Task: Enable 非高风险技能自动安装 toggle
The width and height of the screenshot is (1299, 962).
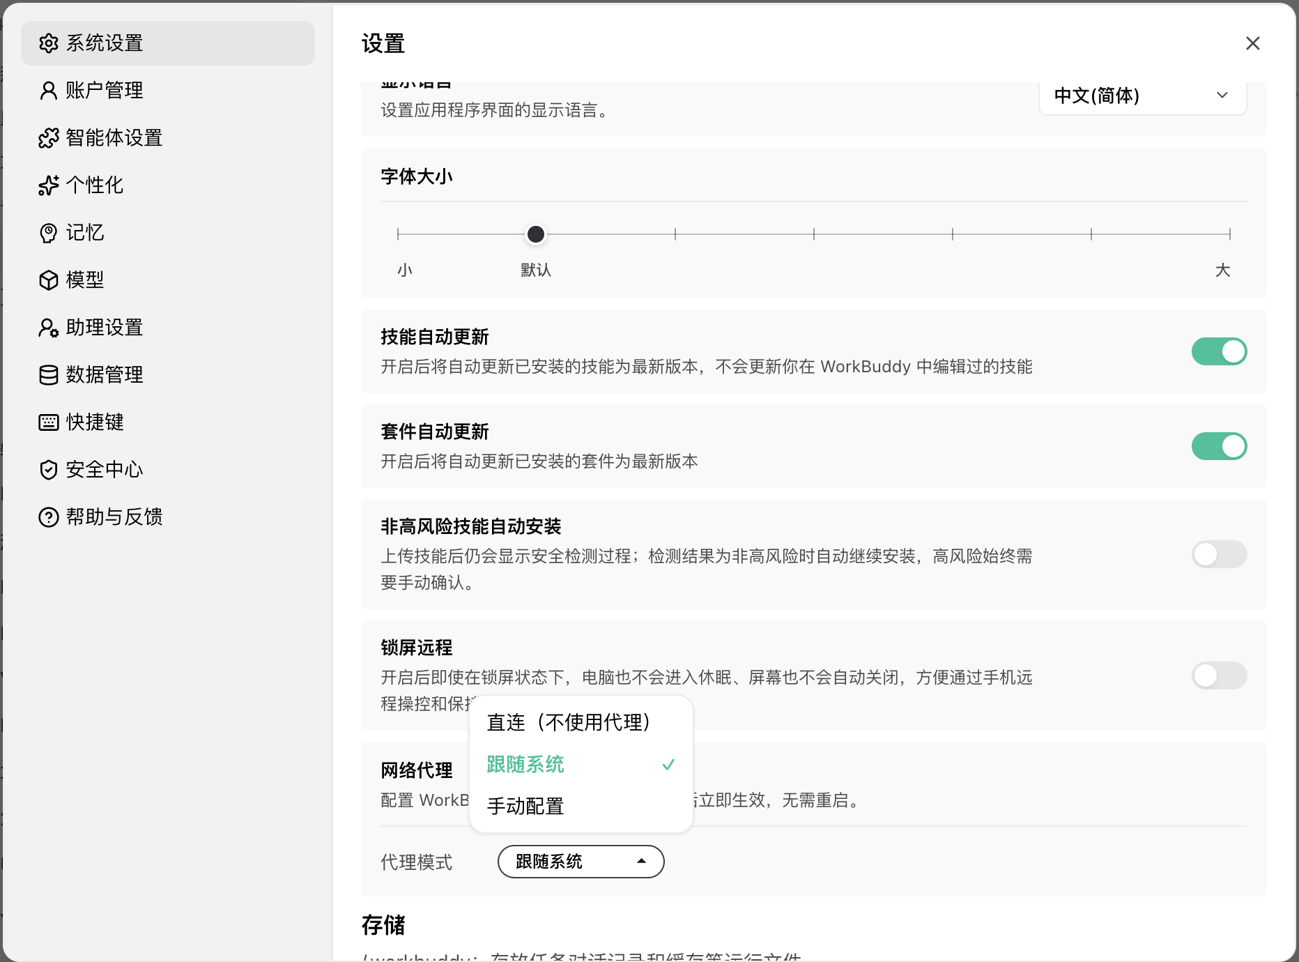Action: tap(1219, 554)
